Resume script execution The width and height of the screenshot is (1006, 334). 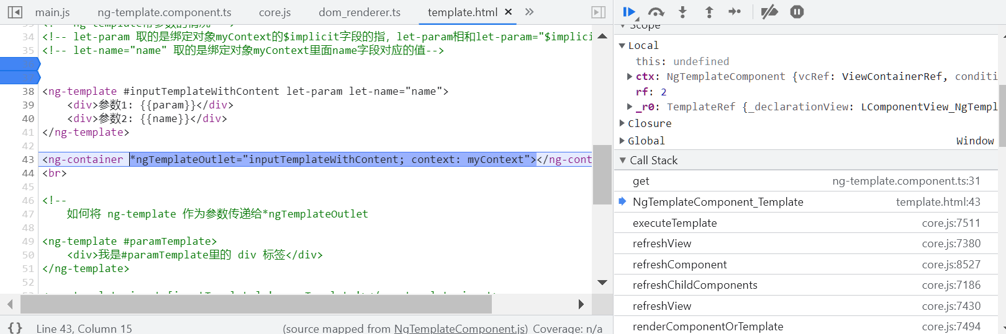coord(628,12)
